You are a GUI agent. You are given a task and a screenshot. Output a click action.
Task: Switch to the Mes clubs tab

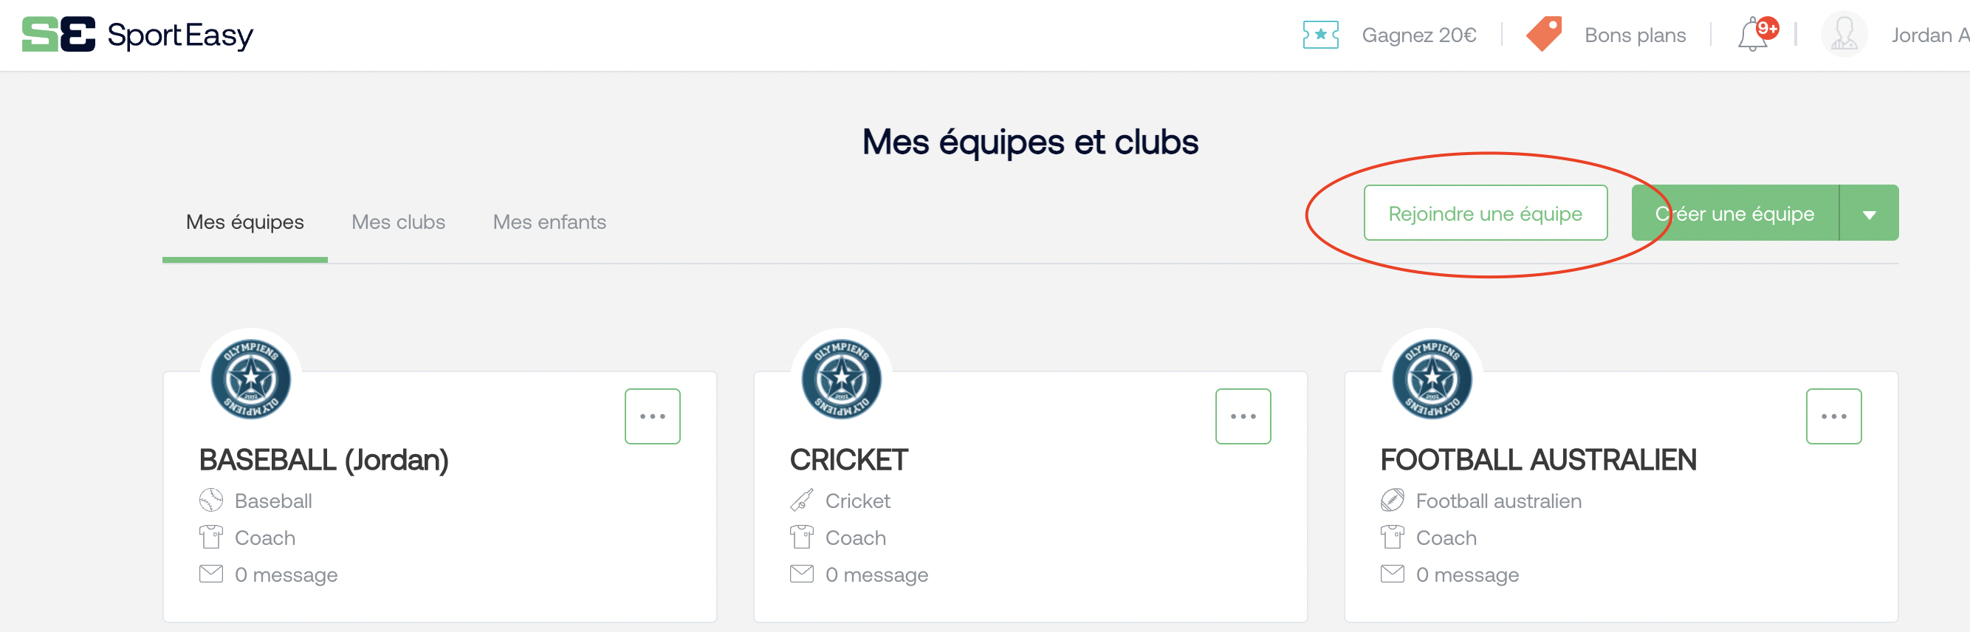399,222
